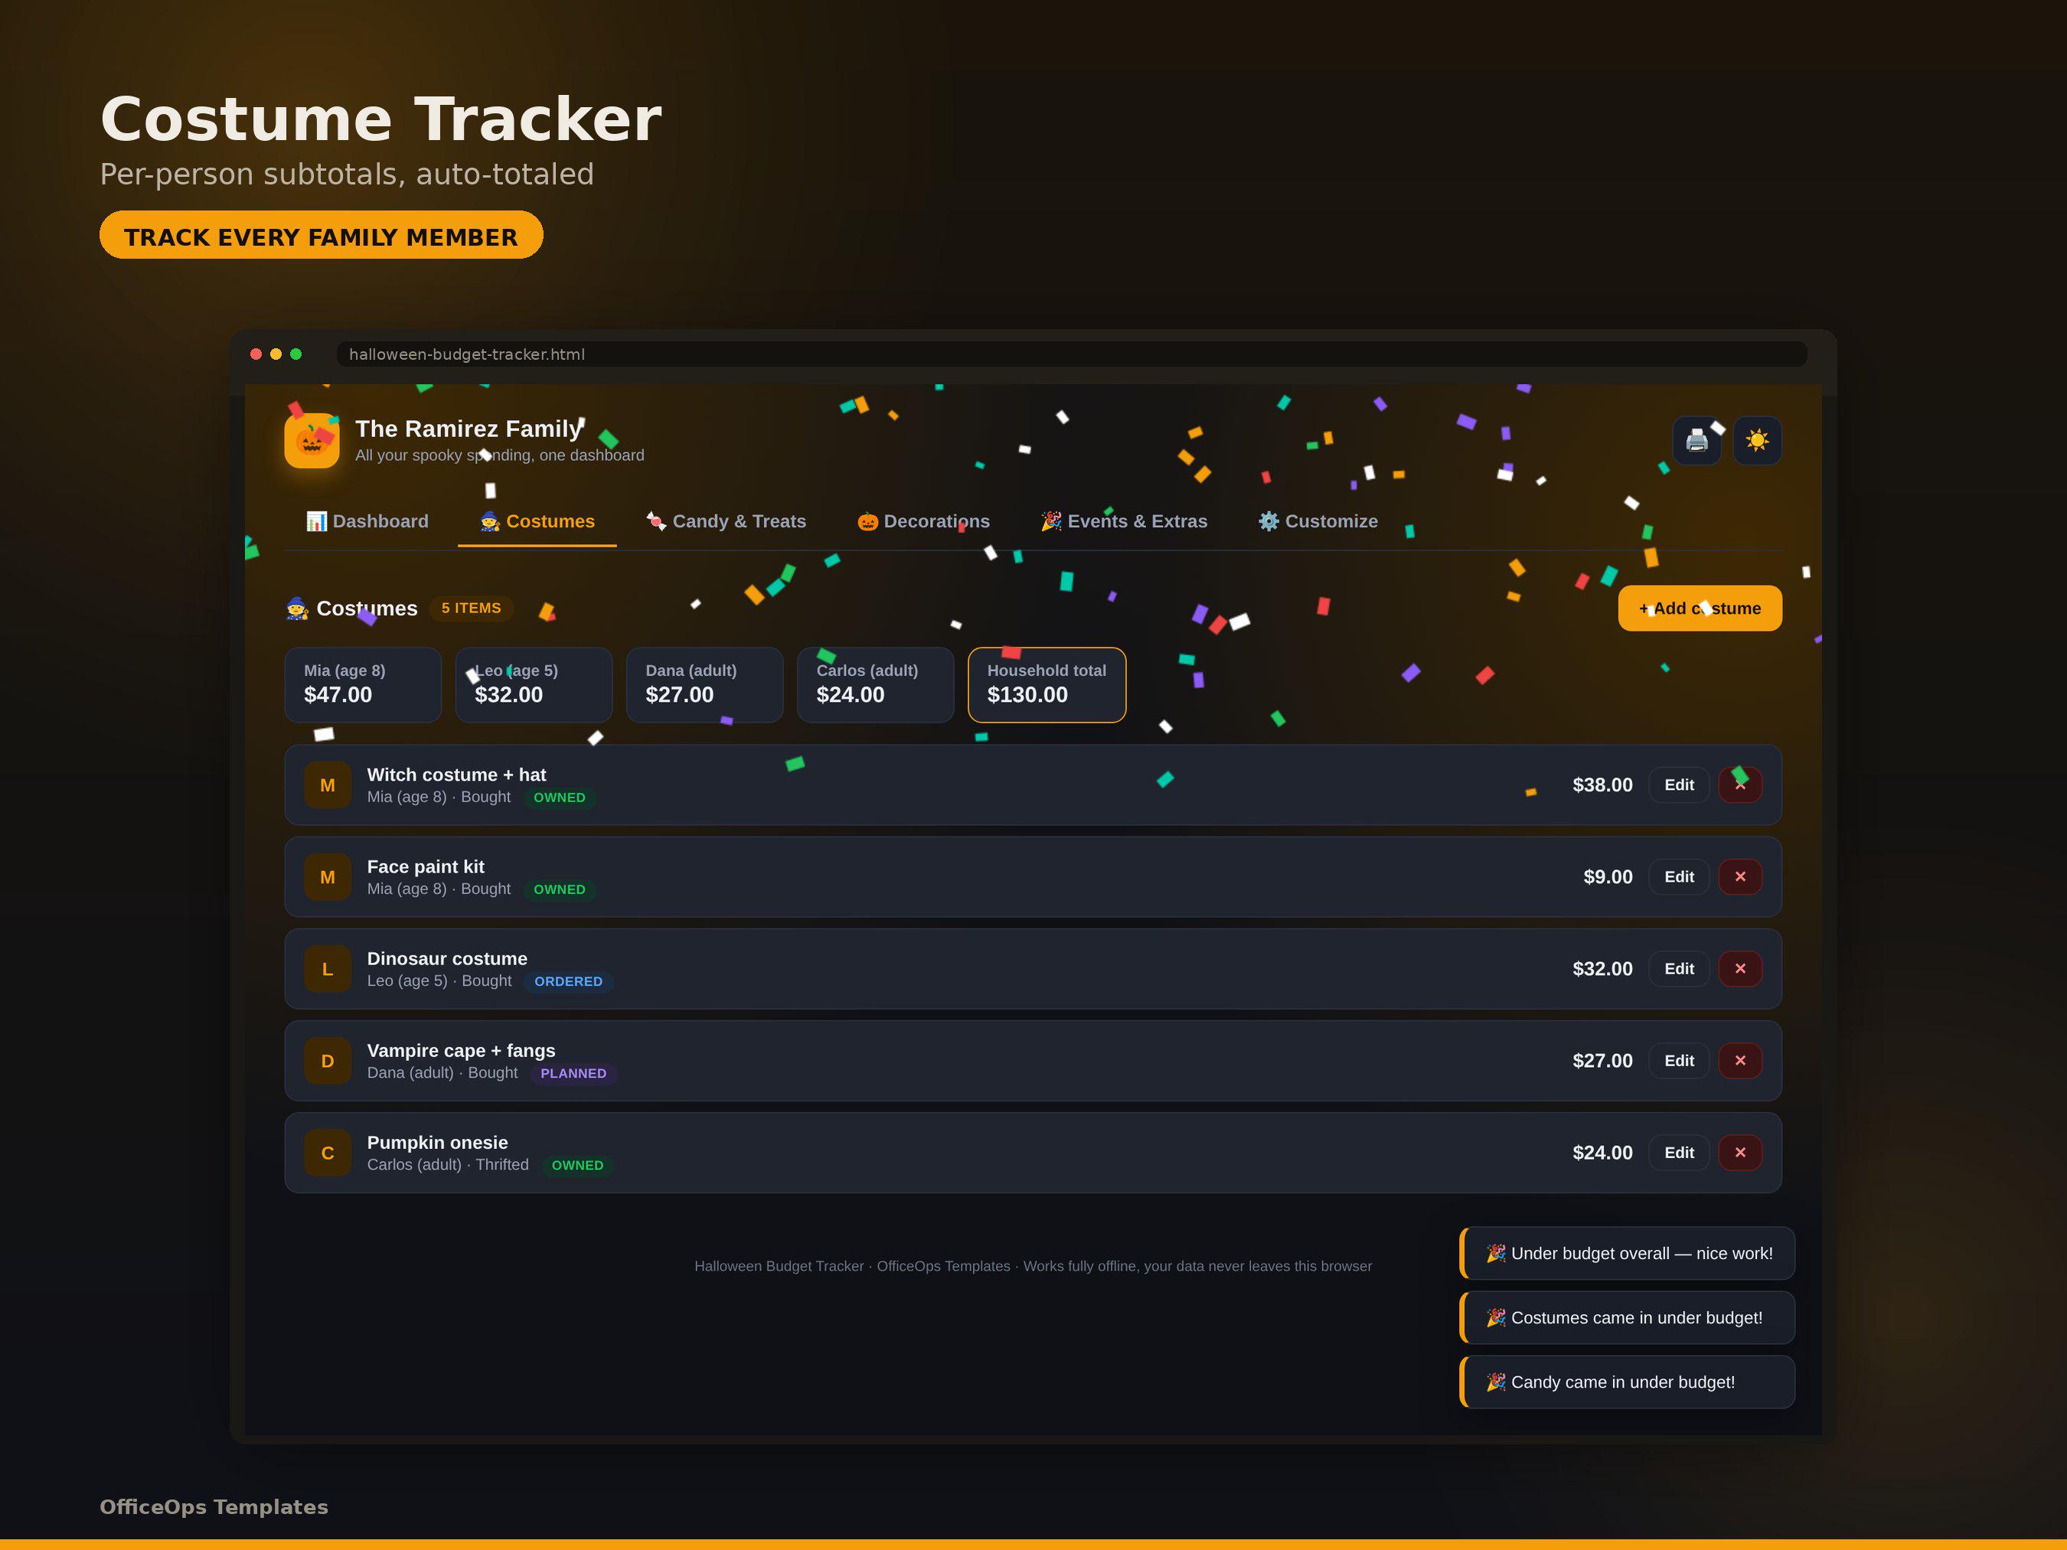Select the Dana (adult) subtotal card
The image size is (2067, 1550).
(704, 685)
